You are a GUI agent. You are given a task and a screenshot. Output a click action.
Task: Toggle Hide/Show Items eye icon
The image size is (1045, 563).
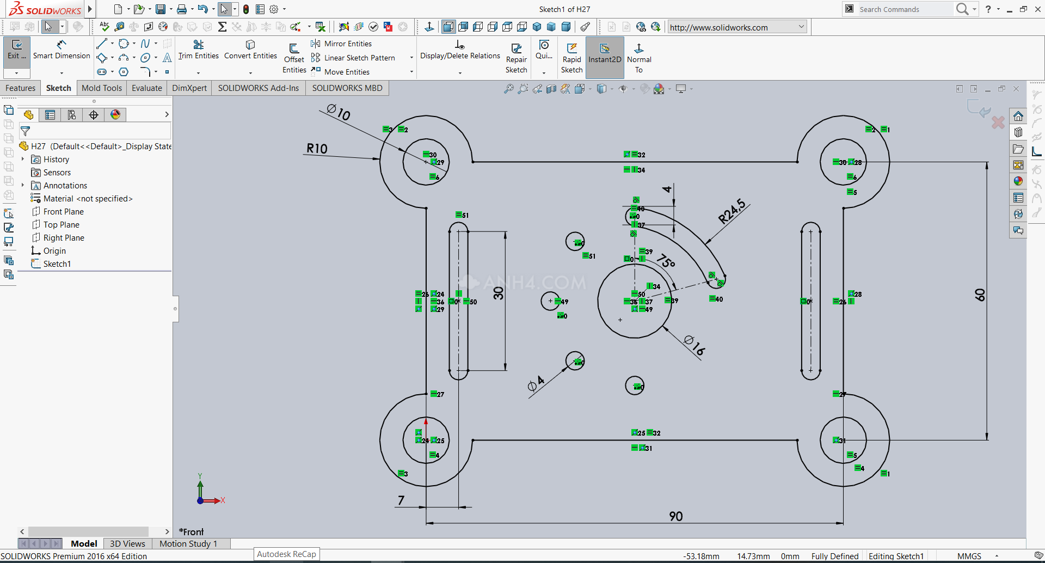[623, 89]
